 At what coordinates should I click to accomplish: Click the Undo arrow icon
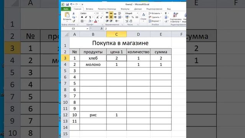(71, 4)
